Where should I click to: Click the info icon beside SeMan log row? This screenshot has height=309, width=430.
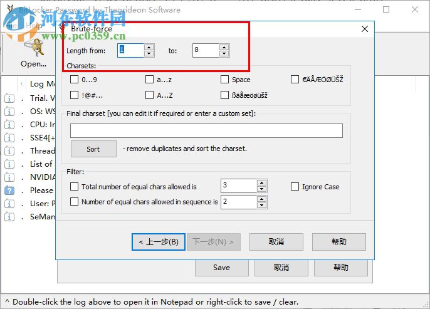coord(9,217)
